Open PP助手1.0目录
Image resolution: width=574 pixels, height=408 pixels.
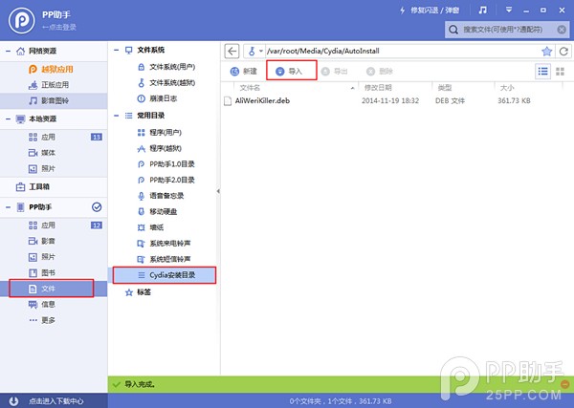[166, 164]
